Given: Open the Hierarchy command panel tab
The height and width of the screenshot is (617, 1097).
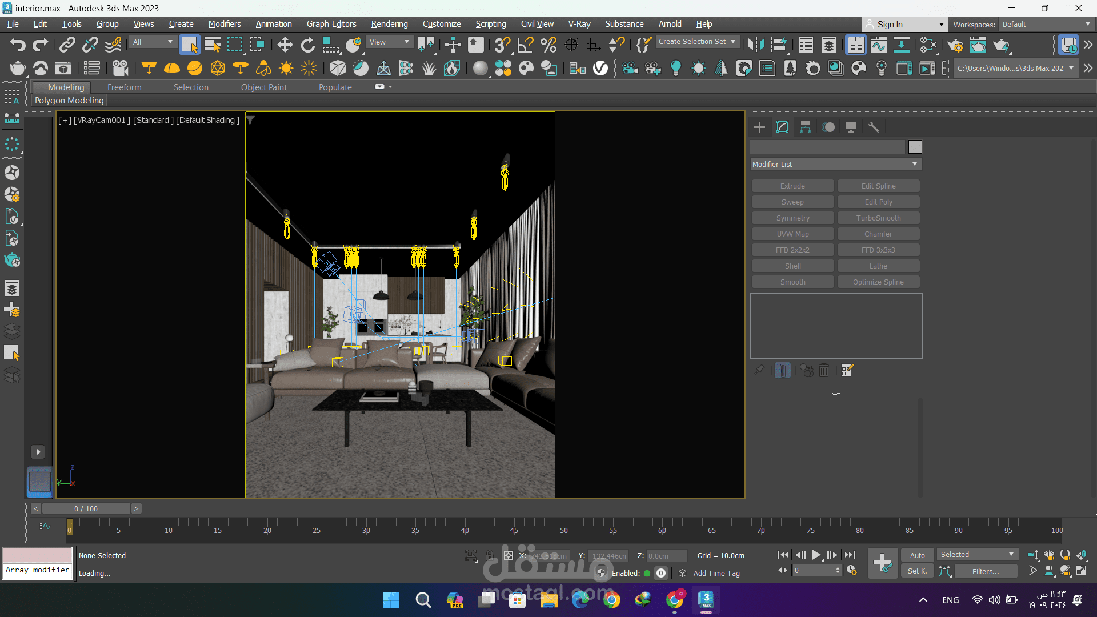Looking at the screenshot, I should click(x=805, y=127).
